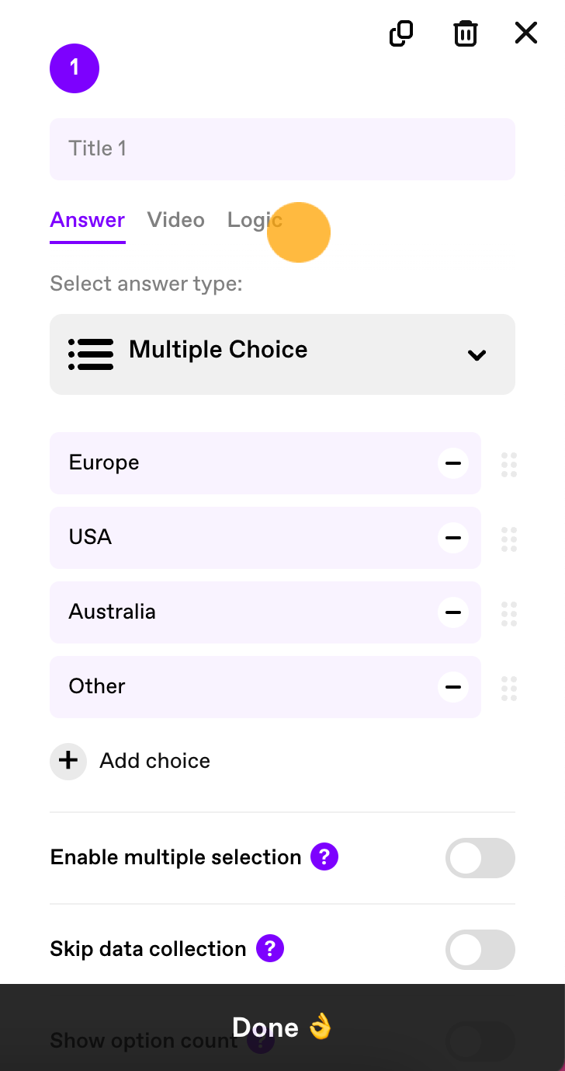This screenshot has width=565, height=1071.
Task: Delete the question using the trash icon
Action: click(466, 33)
